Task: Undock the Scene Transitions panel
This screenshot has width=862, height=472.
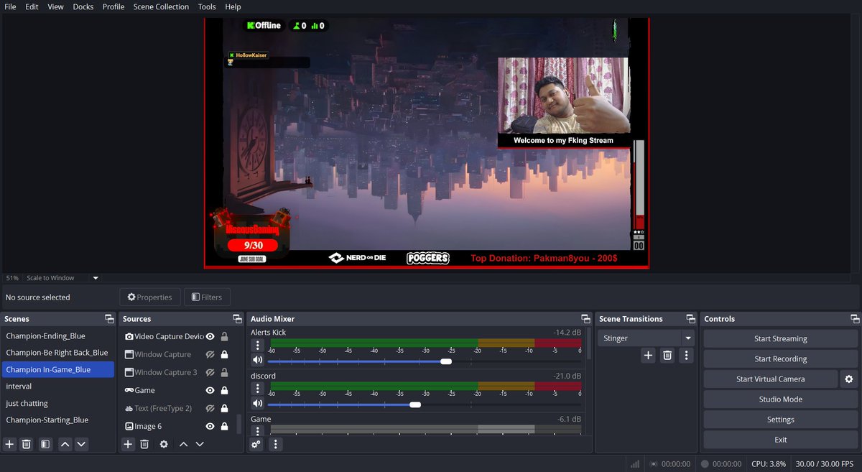Action: point(690,319)
